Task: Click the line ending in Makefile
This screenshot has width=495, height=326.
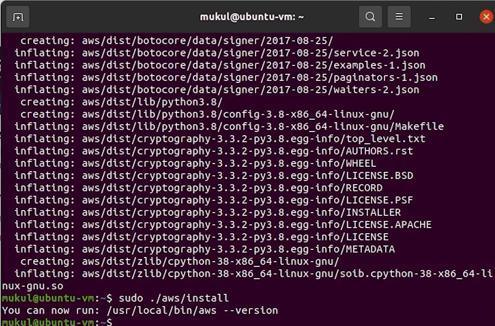Action: click(263, 126)
